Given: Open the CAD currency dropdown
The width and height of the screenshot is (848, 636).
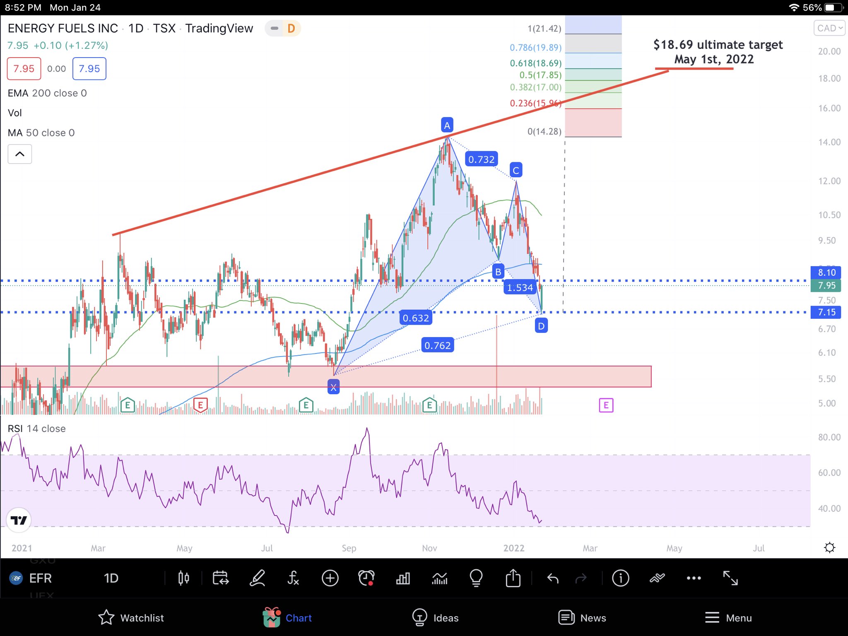Looking at the screenshot, I should [x=829, y=28].
